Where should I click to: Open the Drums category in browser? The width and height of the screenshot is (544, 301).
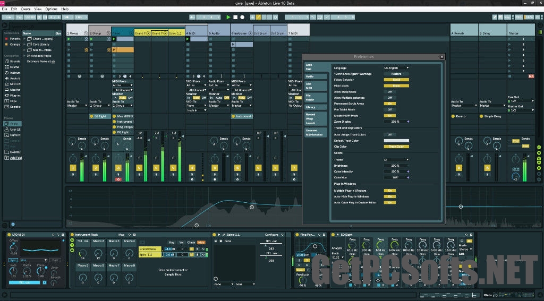12,67
